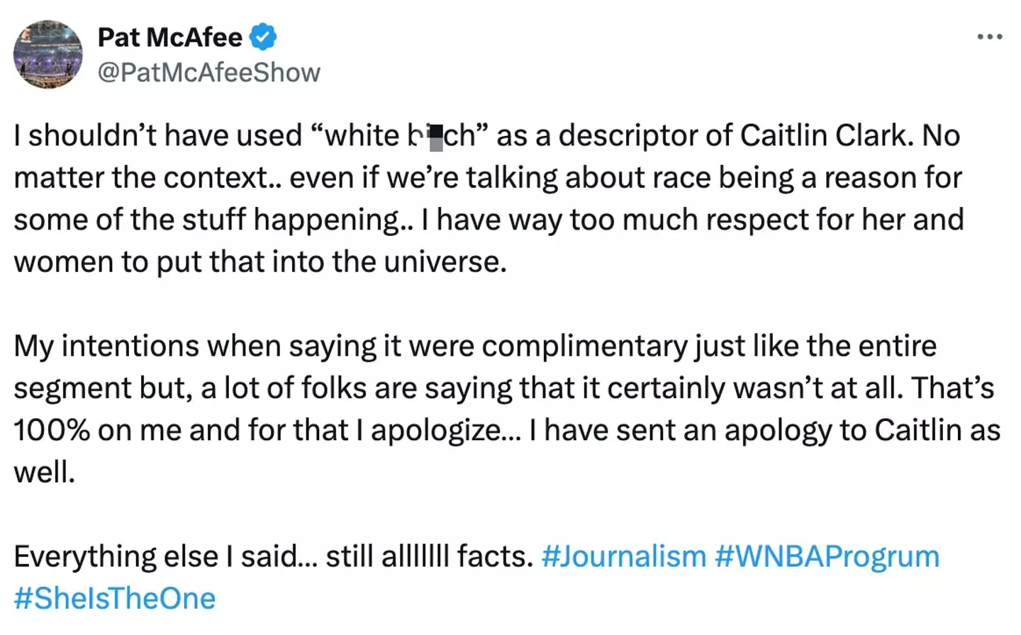This screenshot has height=635, width=1021.
Task: Open the three-dot more options menu
Action: (989, 36)
